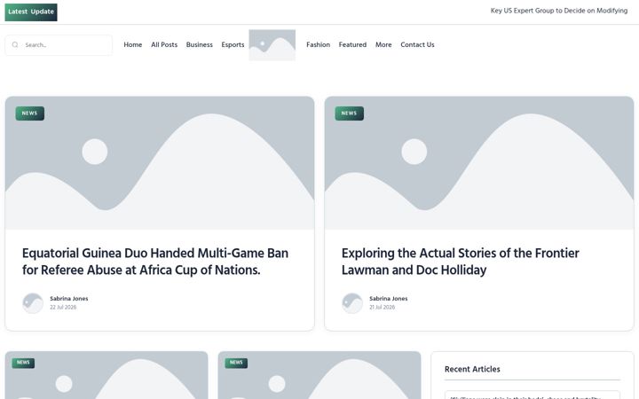Click NEWS tag on Frontier Lawman article
639x399 pixels.
pyautogui.click(x=350, y=113)
